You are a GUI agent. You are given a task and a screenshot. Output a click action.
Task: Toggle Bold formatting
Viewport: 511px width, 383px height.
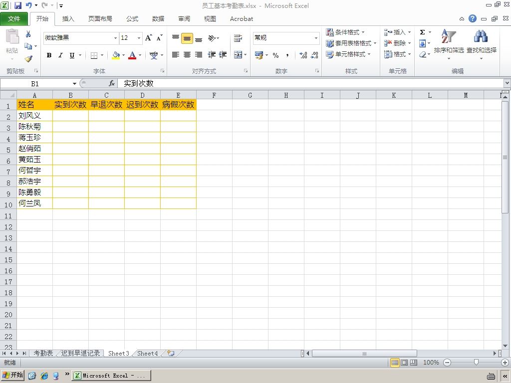pyautogui.click(x=49, y=55)
